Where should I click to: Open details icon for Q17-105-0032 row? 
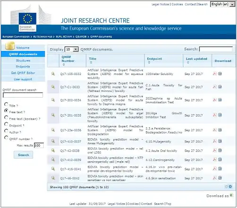[x=53, y=74]
